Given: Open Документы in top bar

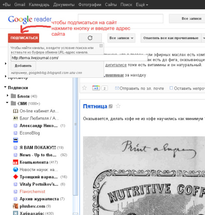Looking at the screenshot, I should coord(64,5).
